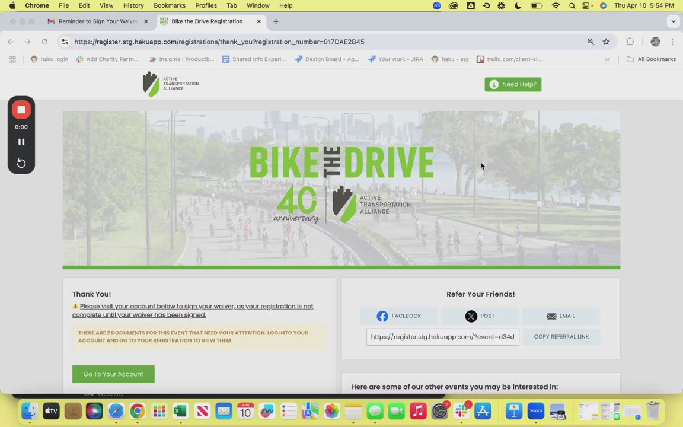Click Copy Referral Link

(561, 337)
